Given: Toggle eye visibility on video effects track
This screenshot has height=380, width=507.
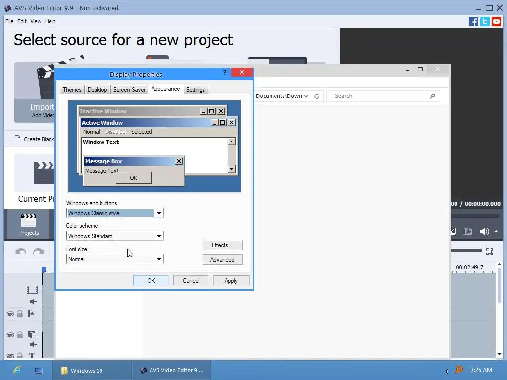Looking at the screenshot, I should click(10, 314).
